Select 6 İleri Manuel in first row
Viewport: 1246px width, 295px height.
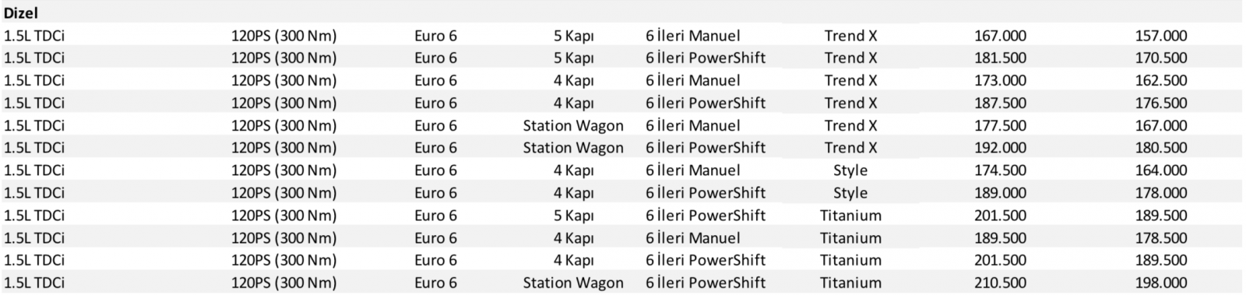point(693,36)
